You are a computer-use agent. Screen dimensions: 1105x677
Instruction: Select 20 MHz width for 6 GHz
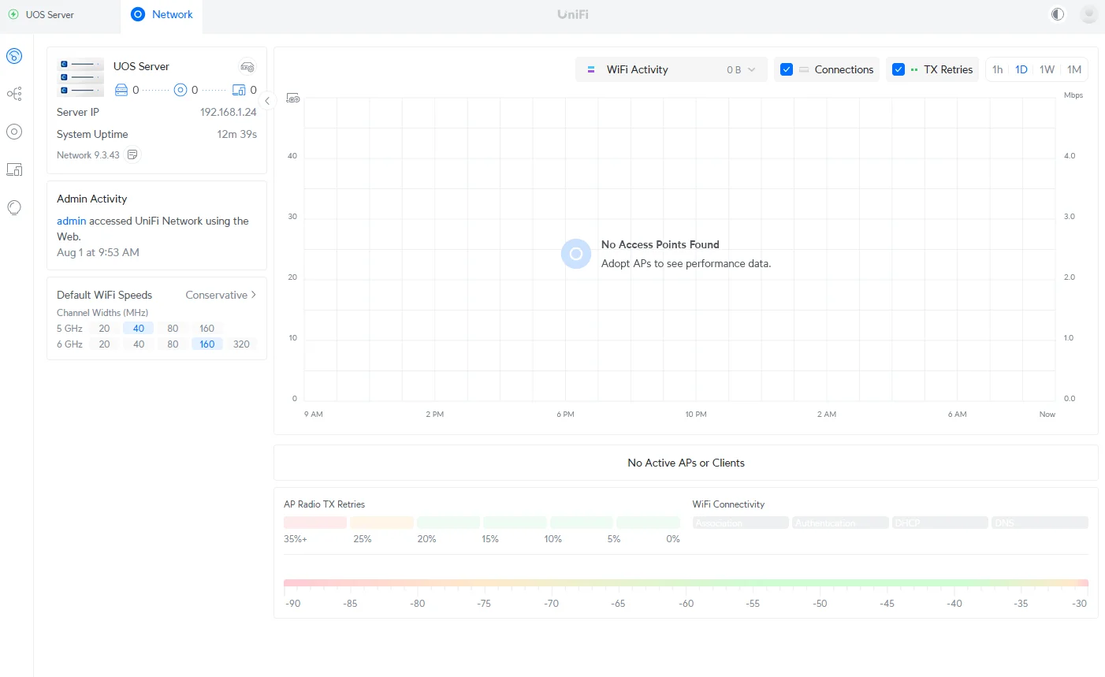point(104,344)
